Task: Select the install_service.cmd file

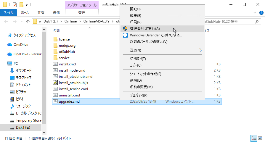Action: [73, 89]
